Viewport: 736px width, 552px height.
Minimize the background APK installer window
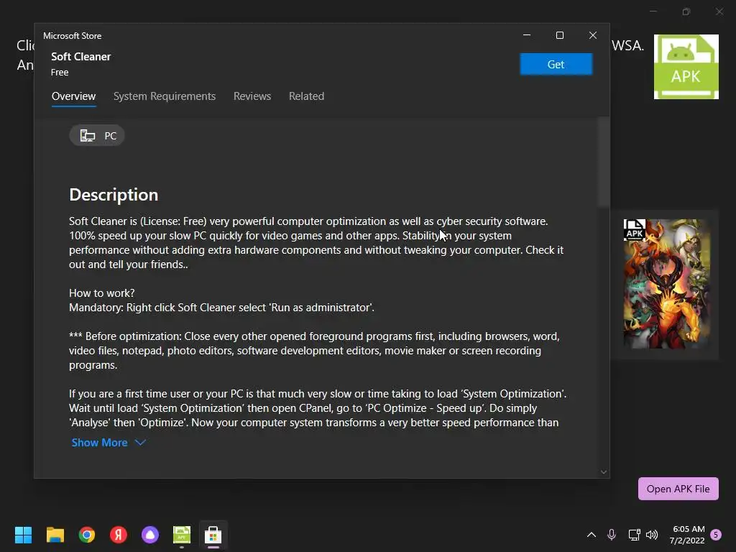tap(653, 11)
